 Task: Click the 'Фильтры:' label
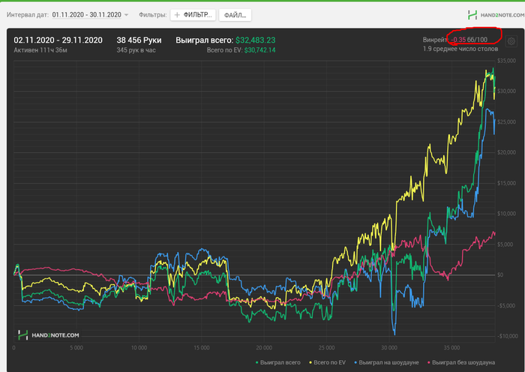pos(153,15)
